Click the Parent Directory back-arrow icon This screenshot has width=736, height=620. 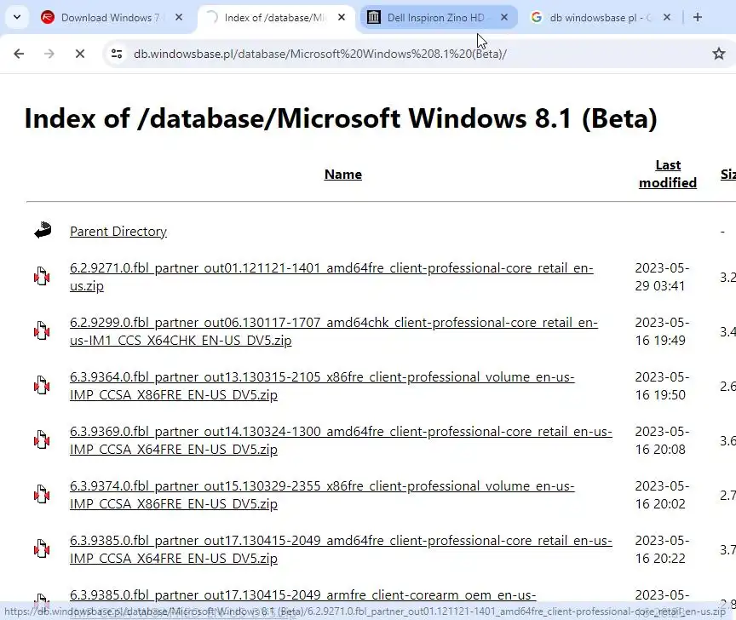[43, 230]
